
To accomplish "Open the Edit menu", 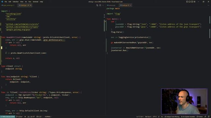I will pyautogui.click(x=10, y=2).
